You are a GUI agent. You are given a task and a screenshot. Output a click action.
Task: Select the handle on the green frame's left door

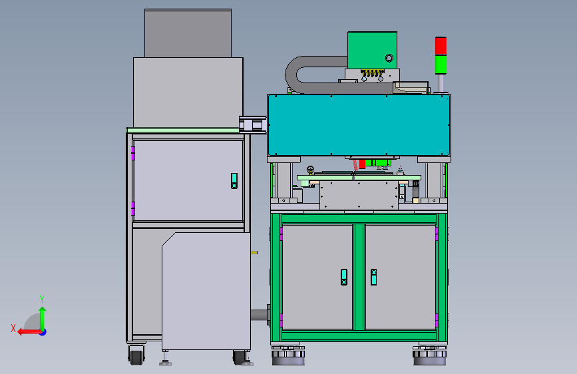click(344, 278)
